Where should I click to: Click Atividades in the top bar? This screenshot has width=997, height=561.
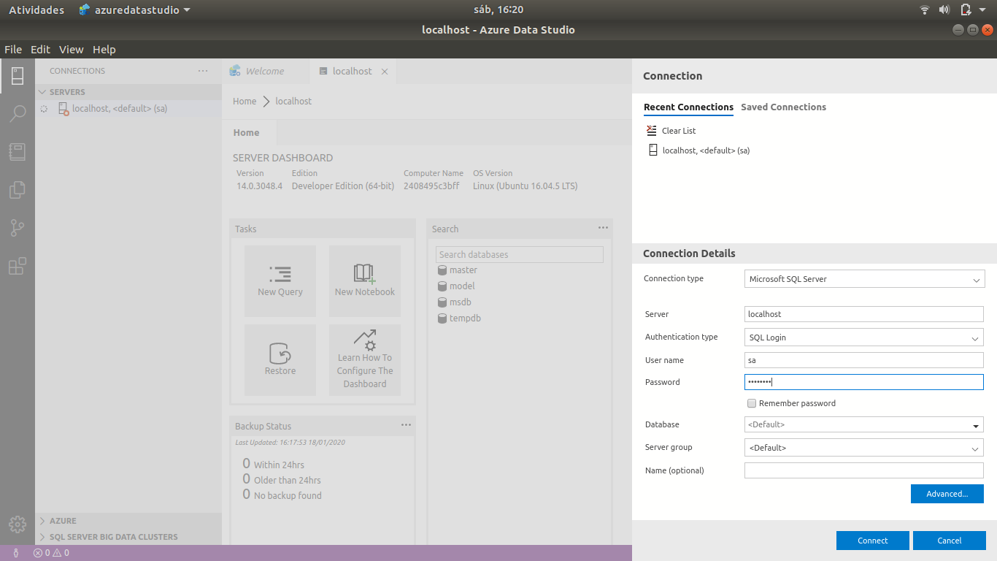(x=36, y=10)
